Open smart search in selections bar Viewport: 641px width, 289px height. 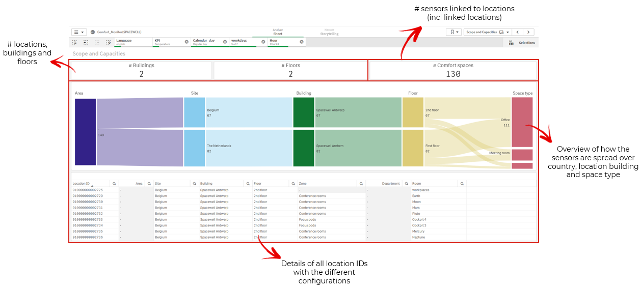(x=74, y=42)
